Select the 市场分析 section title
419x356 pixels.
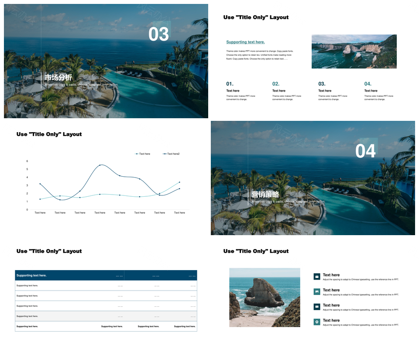pos(58,77)
